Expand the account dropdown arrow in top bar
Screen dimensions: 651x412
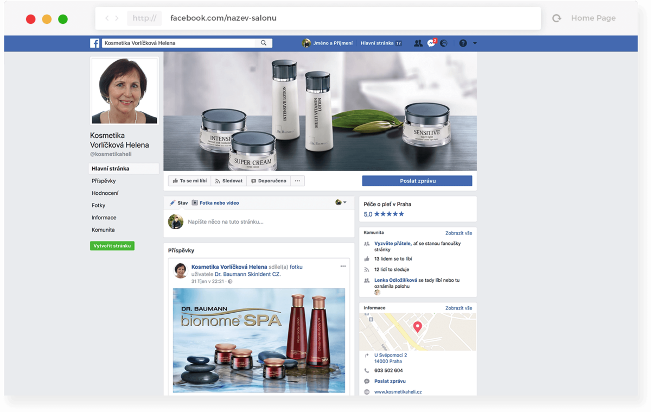(x=475, y=43)
